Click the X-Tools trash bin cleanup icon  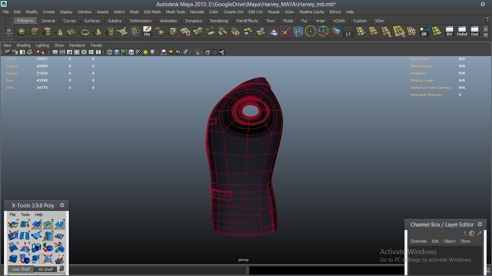point(59,259)
